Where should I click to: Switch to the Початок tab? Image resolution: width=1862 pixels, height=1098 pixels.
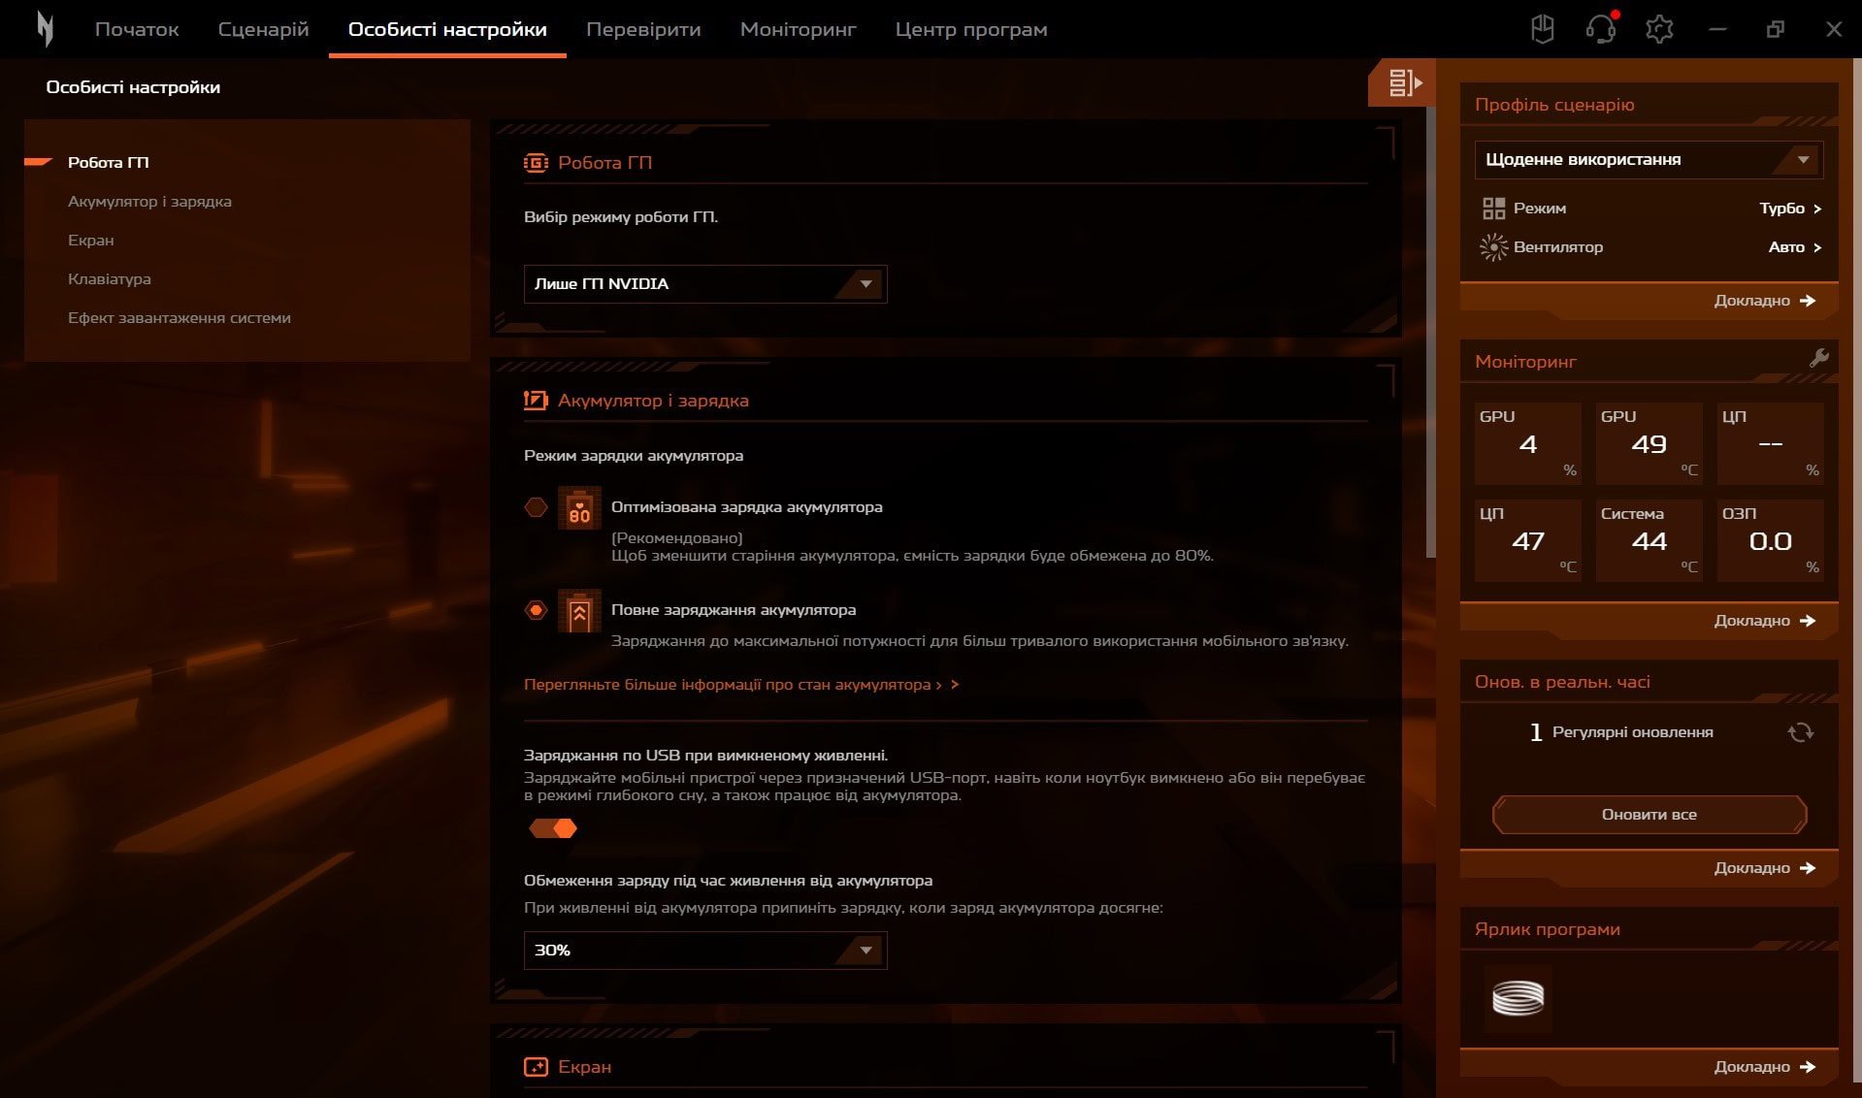click(137, 29)
